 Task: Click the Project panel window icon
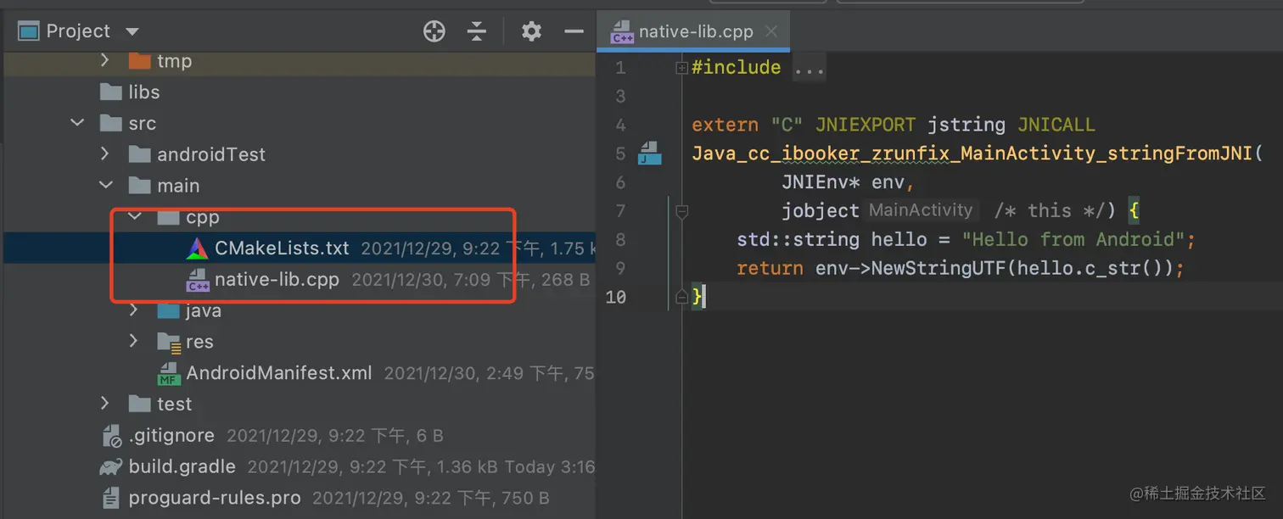[x=29, y=32]
